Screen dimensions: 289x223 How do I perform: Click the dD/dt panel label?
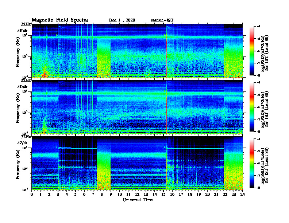click(x=23, y=87)
